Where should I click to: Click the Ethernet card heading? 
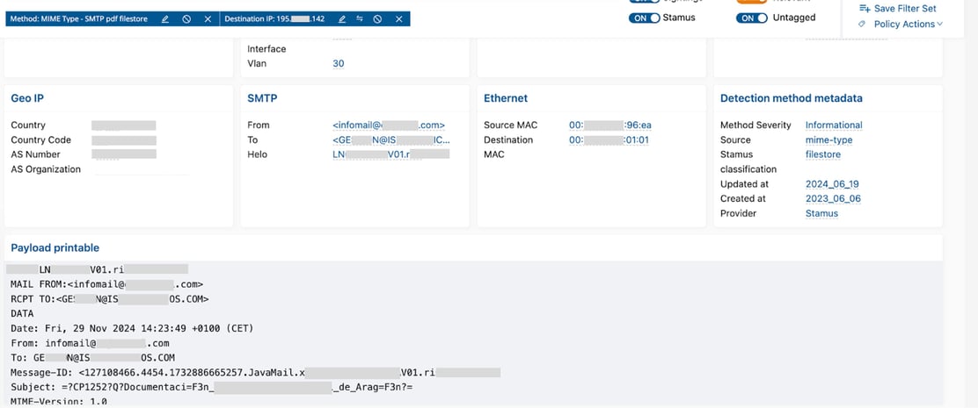click(x=506, y=98)
